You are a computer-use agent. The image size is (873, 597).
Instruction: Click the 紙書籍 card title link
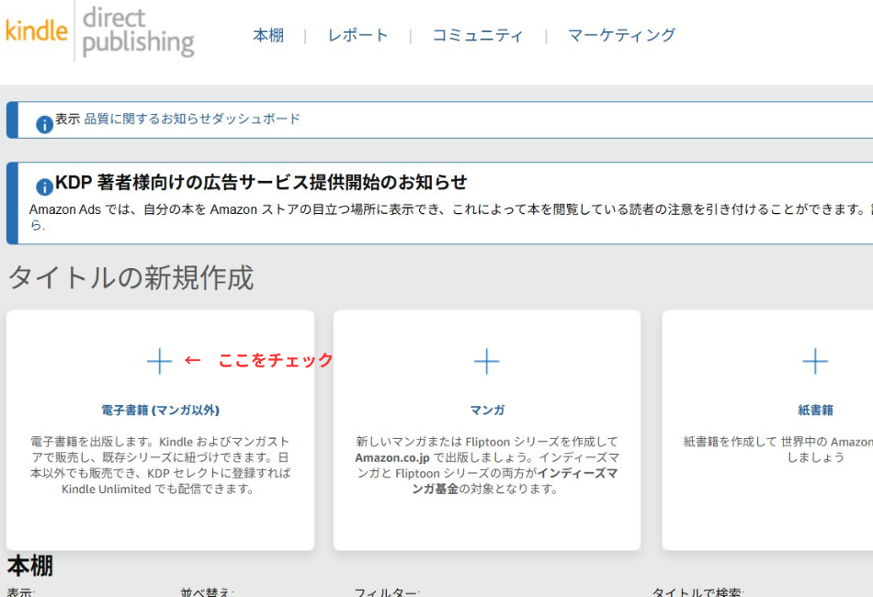pos(814,410)
